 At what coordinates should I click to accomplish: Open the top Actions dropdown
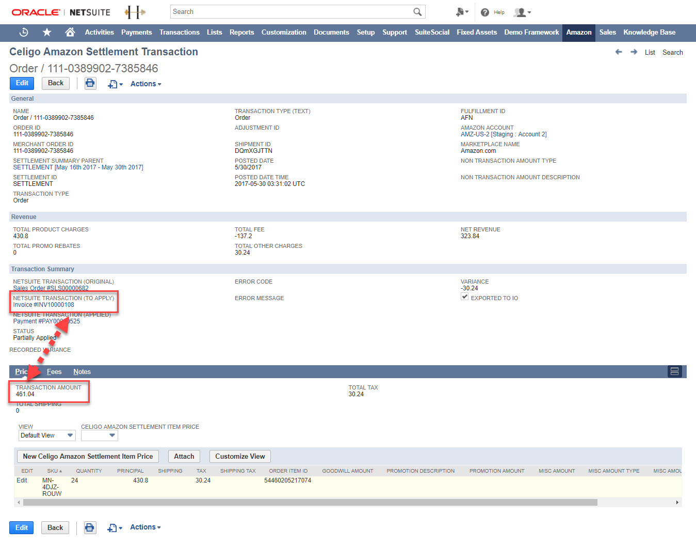click(x=146, y=84)
